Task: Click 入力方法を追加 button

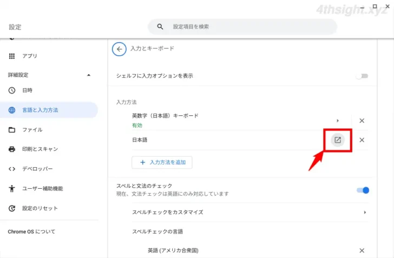Action: click(162, 162)
